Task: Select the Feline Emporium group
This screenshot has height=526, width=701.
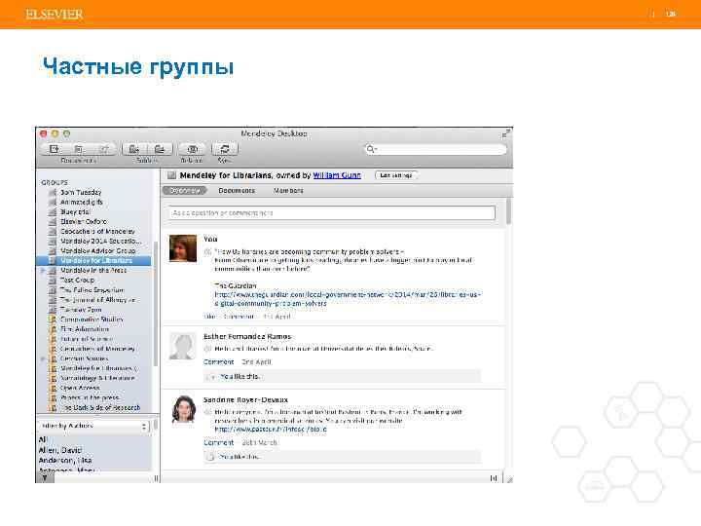Action: click(x=92, y=290)
